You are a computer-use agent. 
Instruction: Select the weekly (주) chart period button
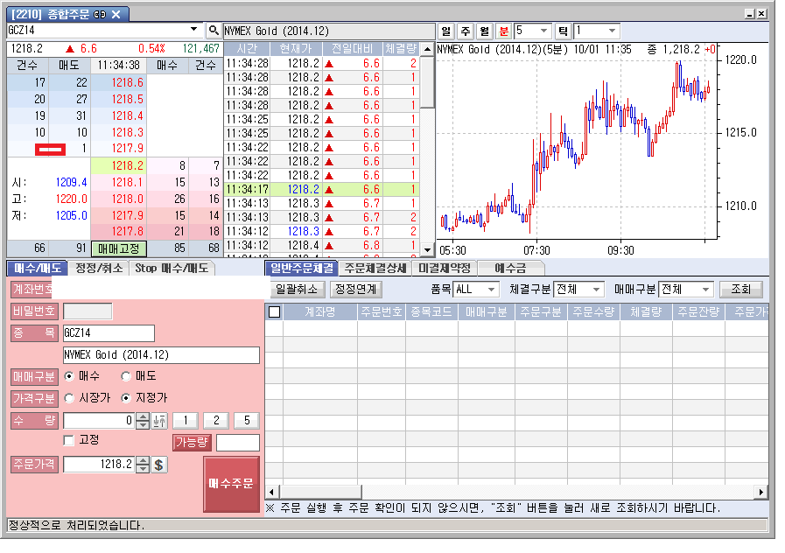coord(465,31)
